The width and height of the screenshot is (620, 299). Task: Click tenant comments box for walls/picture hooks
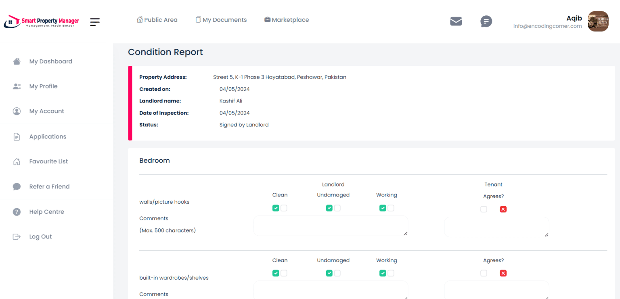click(x=496, y=227)
